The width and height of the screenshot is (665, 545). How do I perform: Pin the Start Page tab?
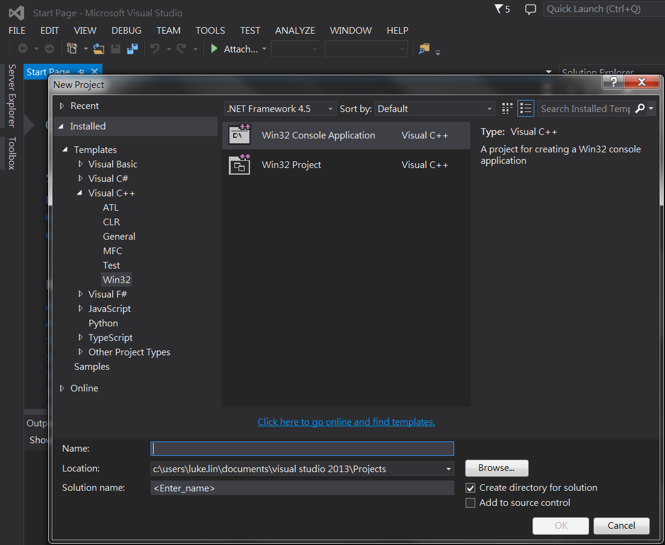(81, 72)
